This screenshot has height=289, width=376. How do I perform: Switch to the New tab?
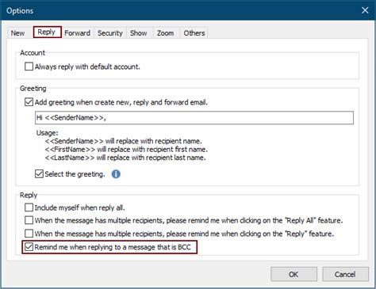17,33
